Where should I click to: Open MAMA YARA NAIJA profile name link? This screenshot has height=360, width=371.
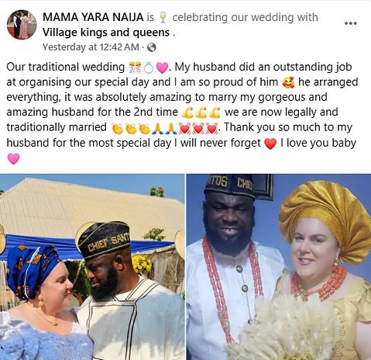coord(93,17)
